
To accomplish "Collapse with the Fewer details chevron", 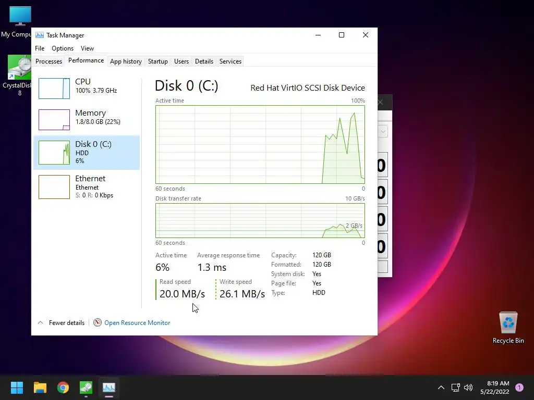I will [41, 322].
